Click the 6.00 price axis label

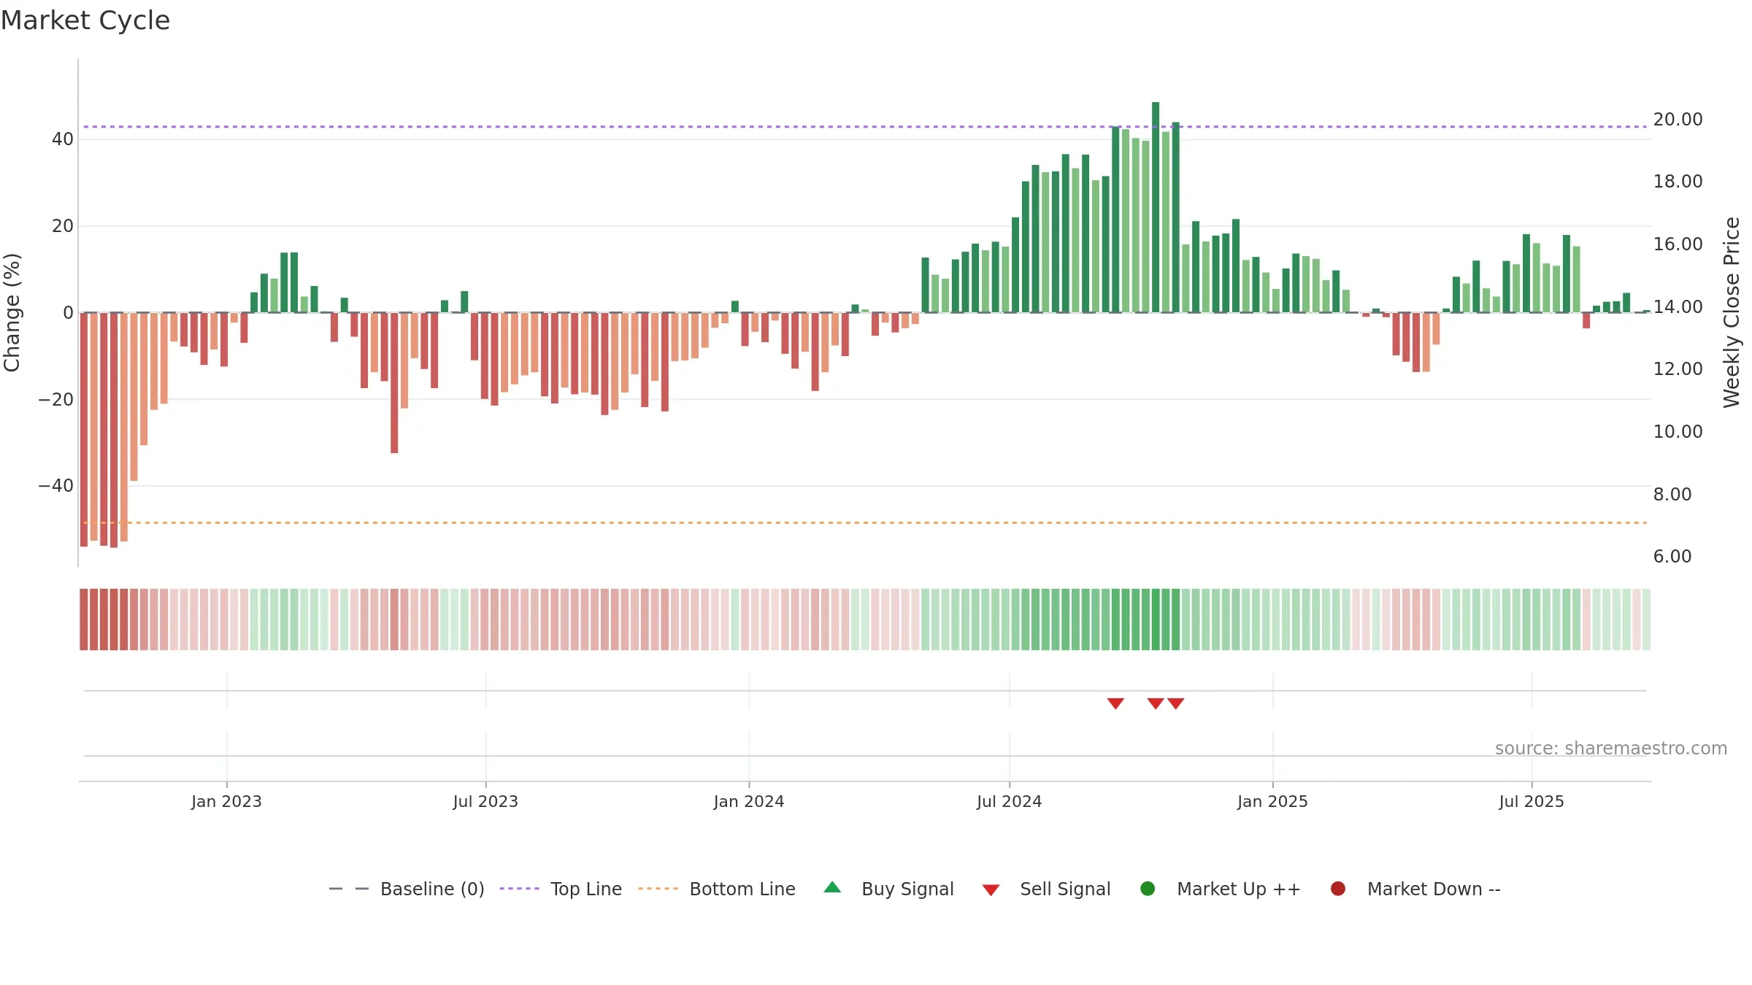click(x=1672, y=557)
